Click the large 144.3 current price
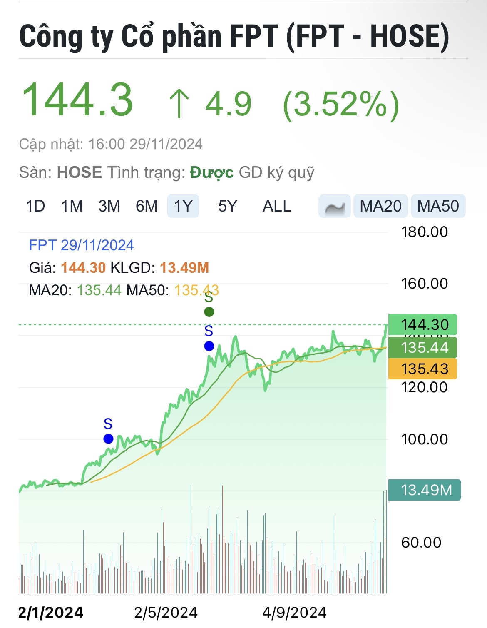The image size is (487, 628). (x=77, y=99)
